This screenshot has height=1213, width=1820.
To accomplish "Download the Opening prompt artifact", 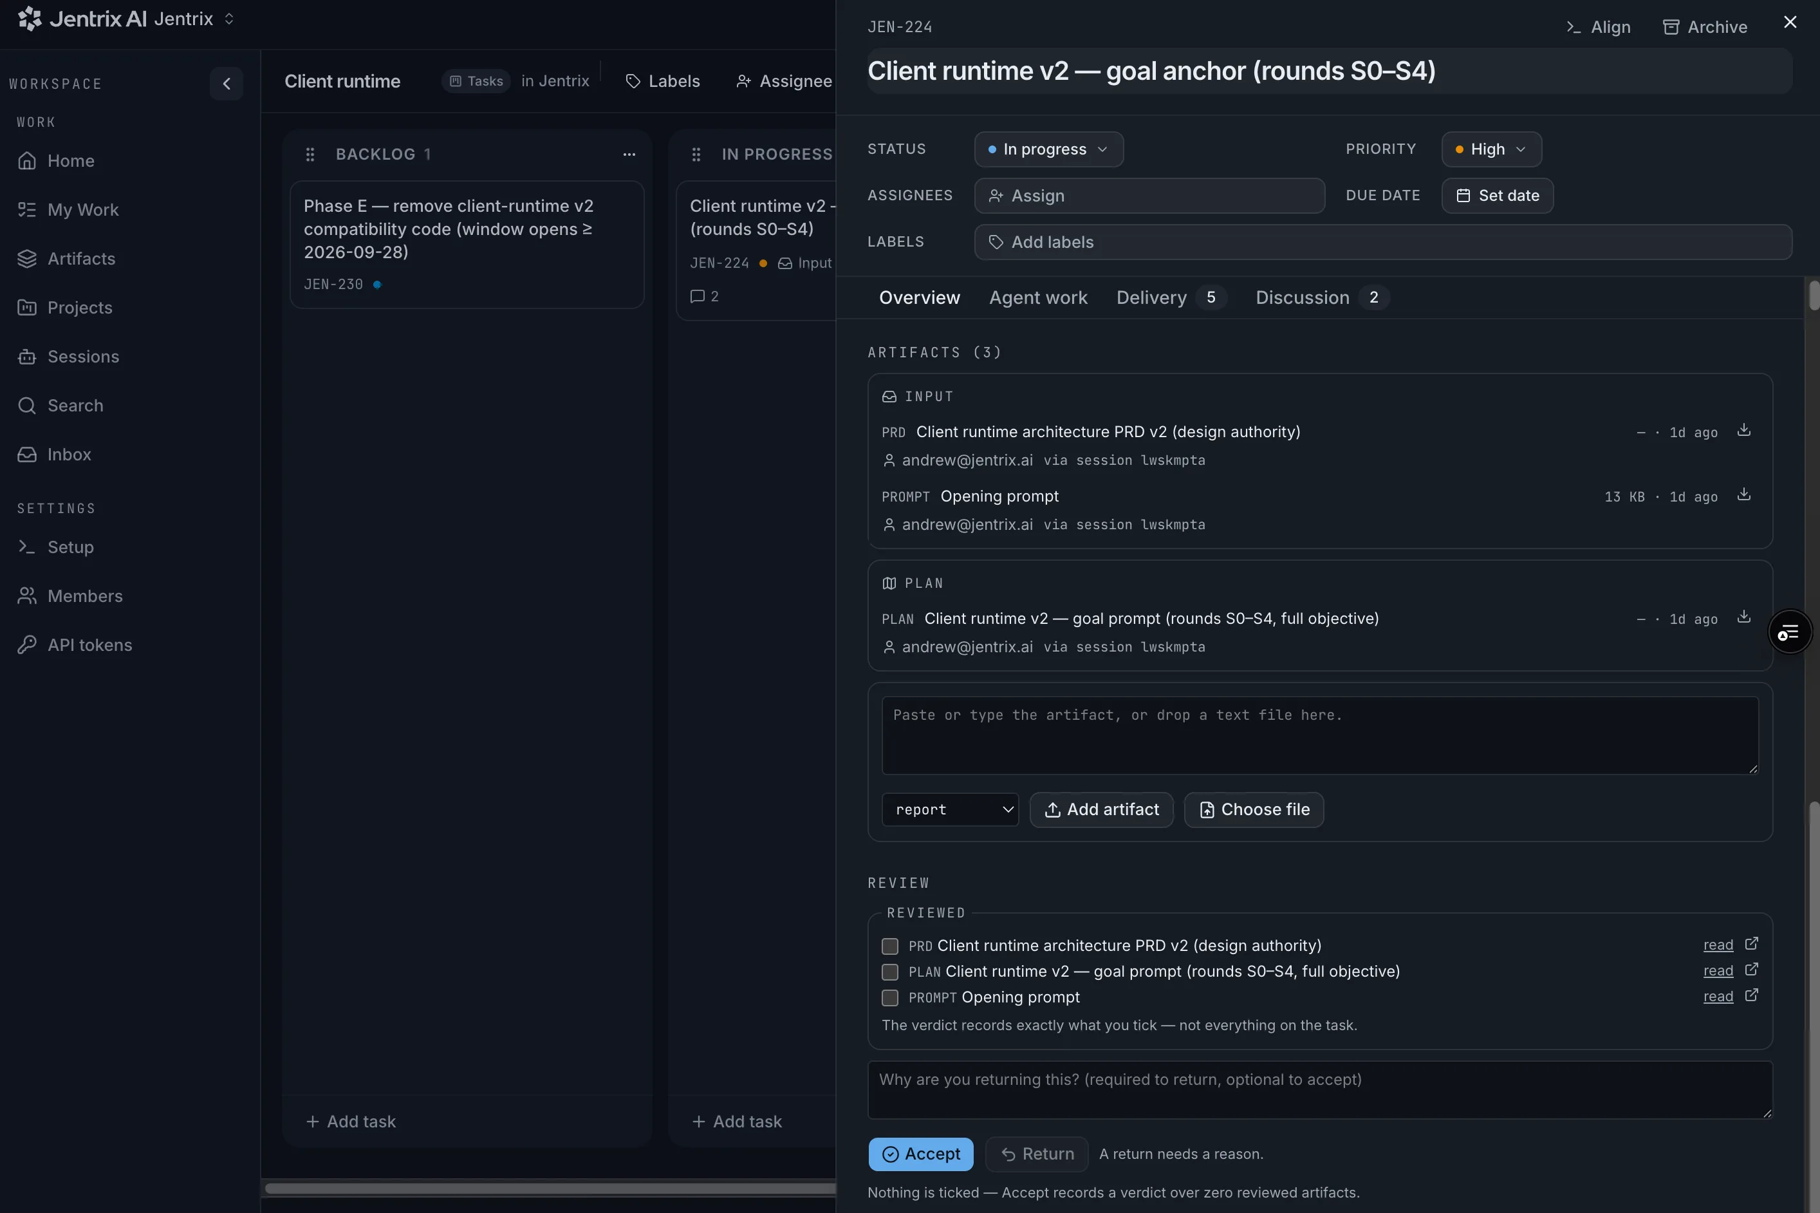I will point(1743,494).
